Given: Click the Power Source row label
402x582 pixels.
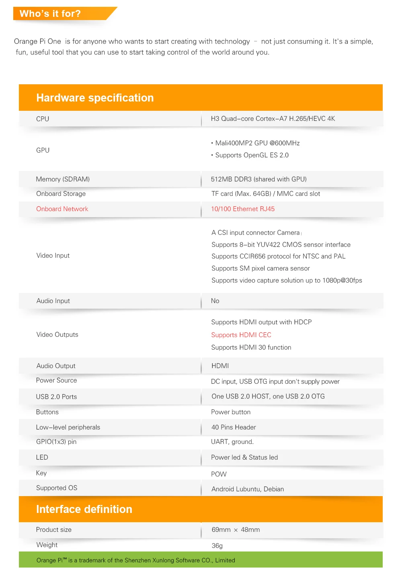Looking at the screenshot, I should pos(56,381).
